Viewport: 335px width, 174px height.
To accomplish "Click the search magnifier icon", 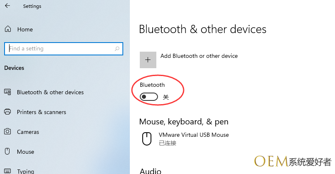I will tap(117, 49).
